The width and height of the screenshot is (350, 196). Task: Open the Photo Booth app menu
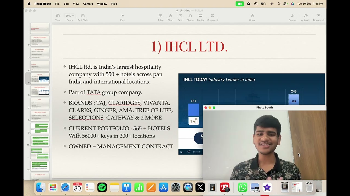pos(43,4)
